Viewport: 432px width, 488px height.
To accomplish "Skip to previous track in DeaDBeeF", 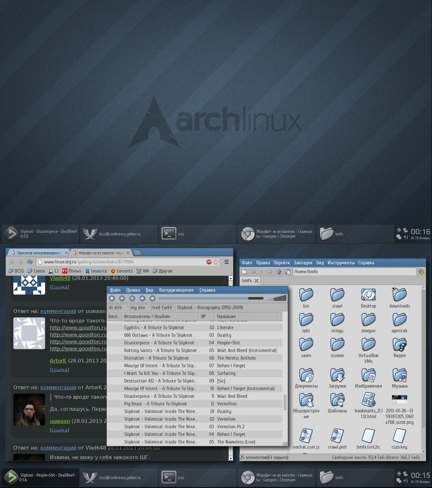I will tap(142, 298).
